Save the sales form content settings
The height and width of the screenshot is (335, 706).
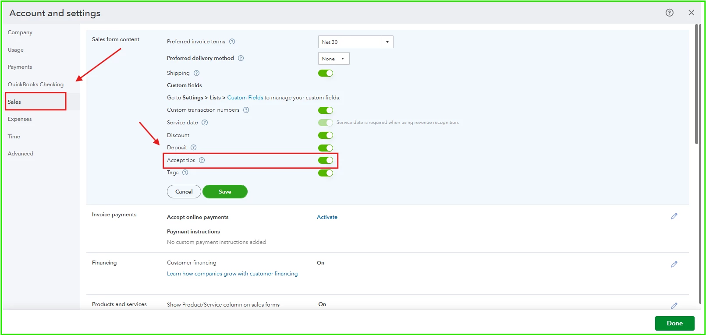(225, 192)
